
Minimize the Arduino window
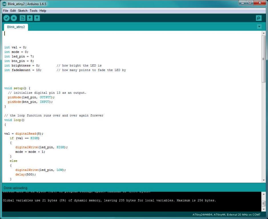pos(243,3)
